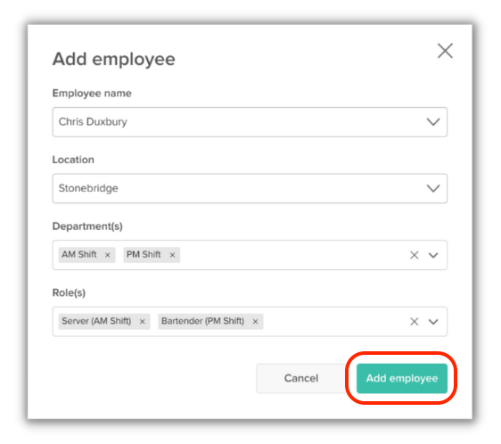The image size is (501, 444).
Task: Focus the empty area of the Role(s) field
Action: (x=335, y=322)
